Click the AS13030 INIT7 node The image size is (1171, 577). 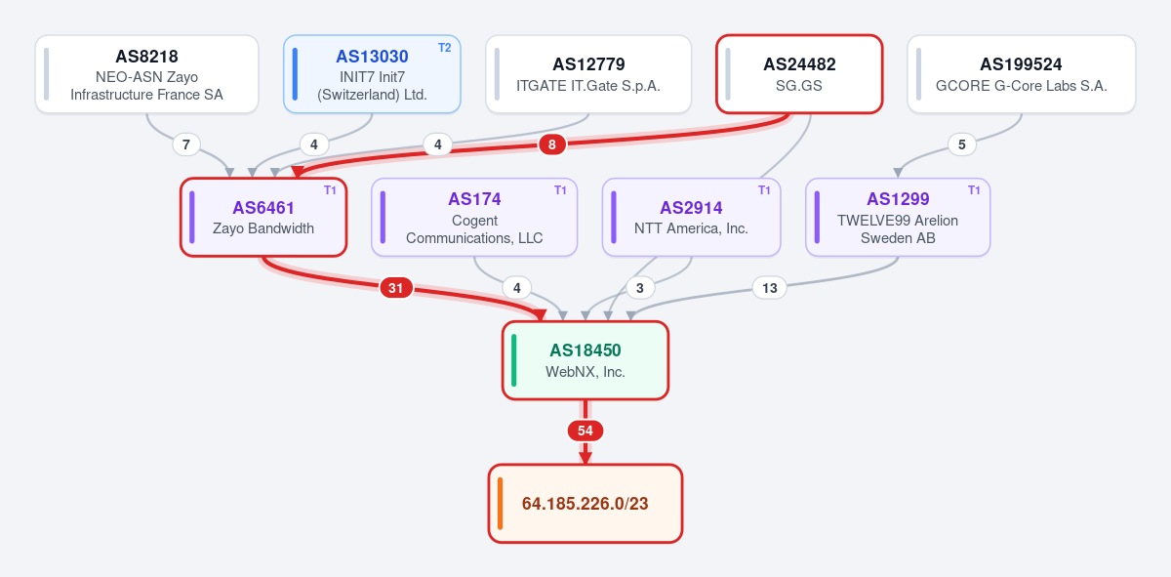click(x=372, y=74)
